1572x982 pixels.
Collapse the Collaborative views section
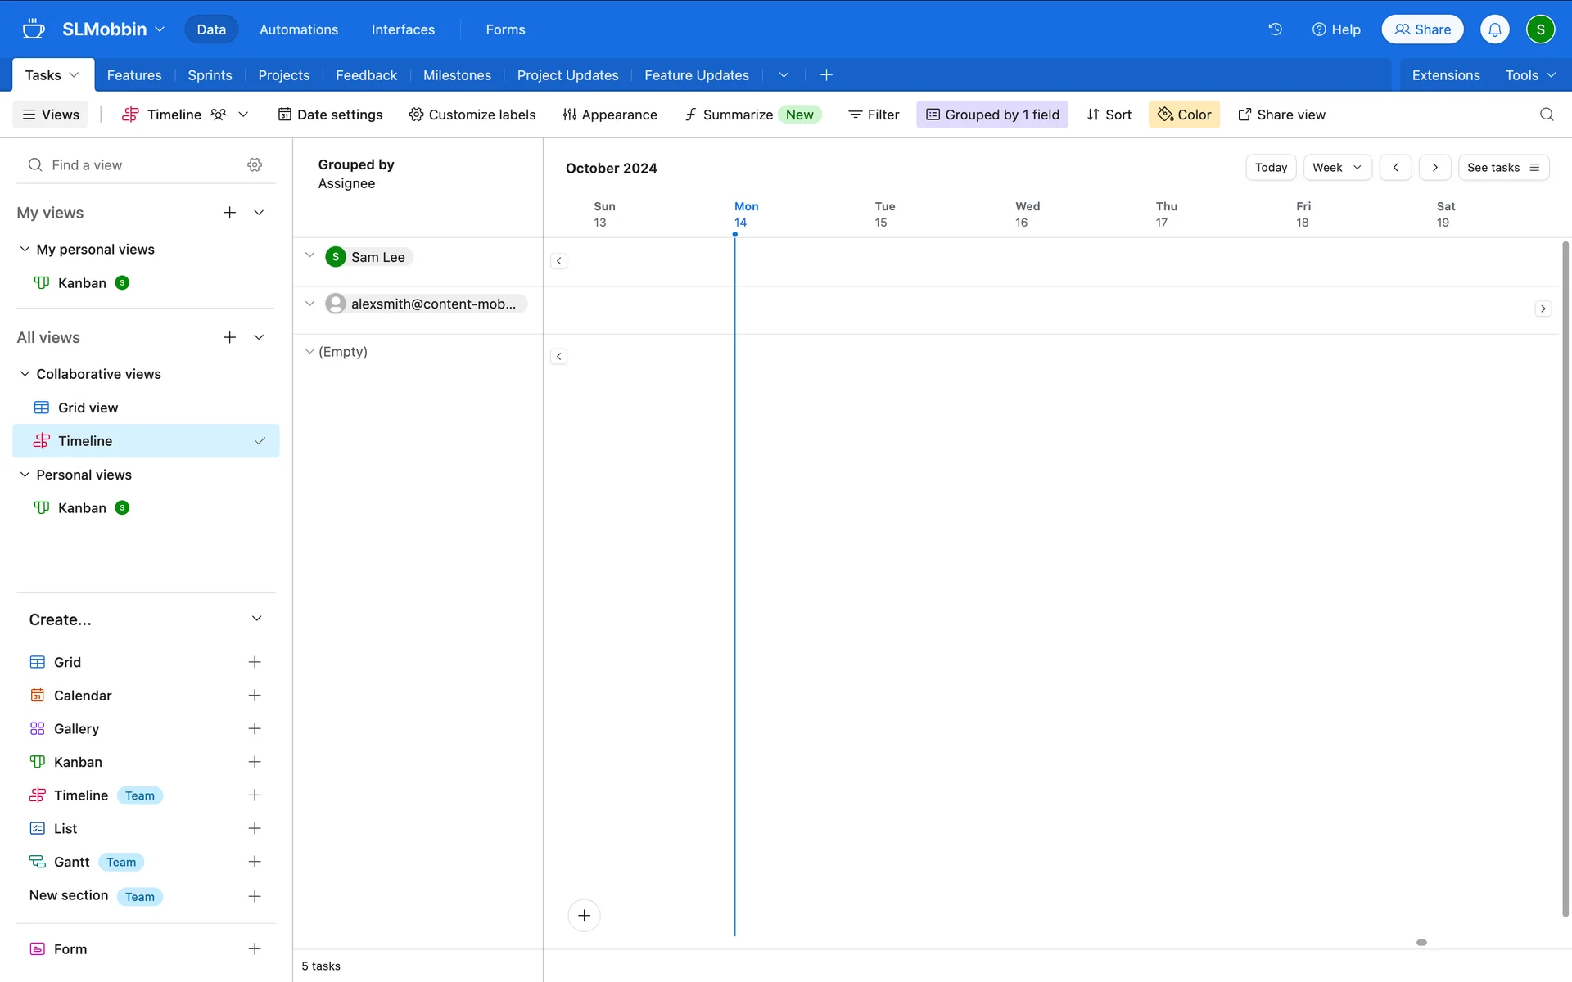click(25, 374)
